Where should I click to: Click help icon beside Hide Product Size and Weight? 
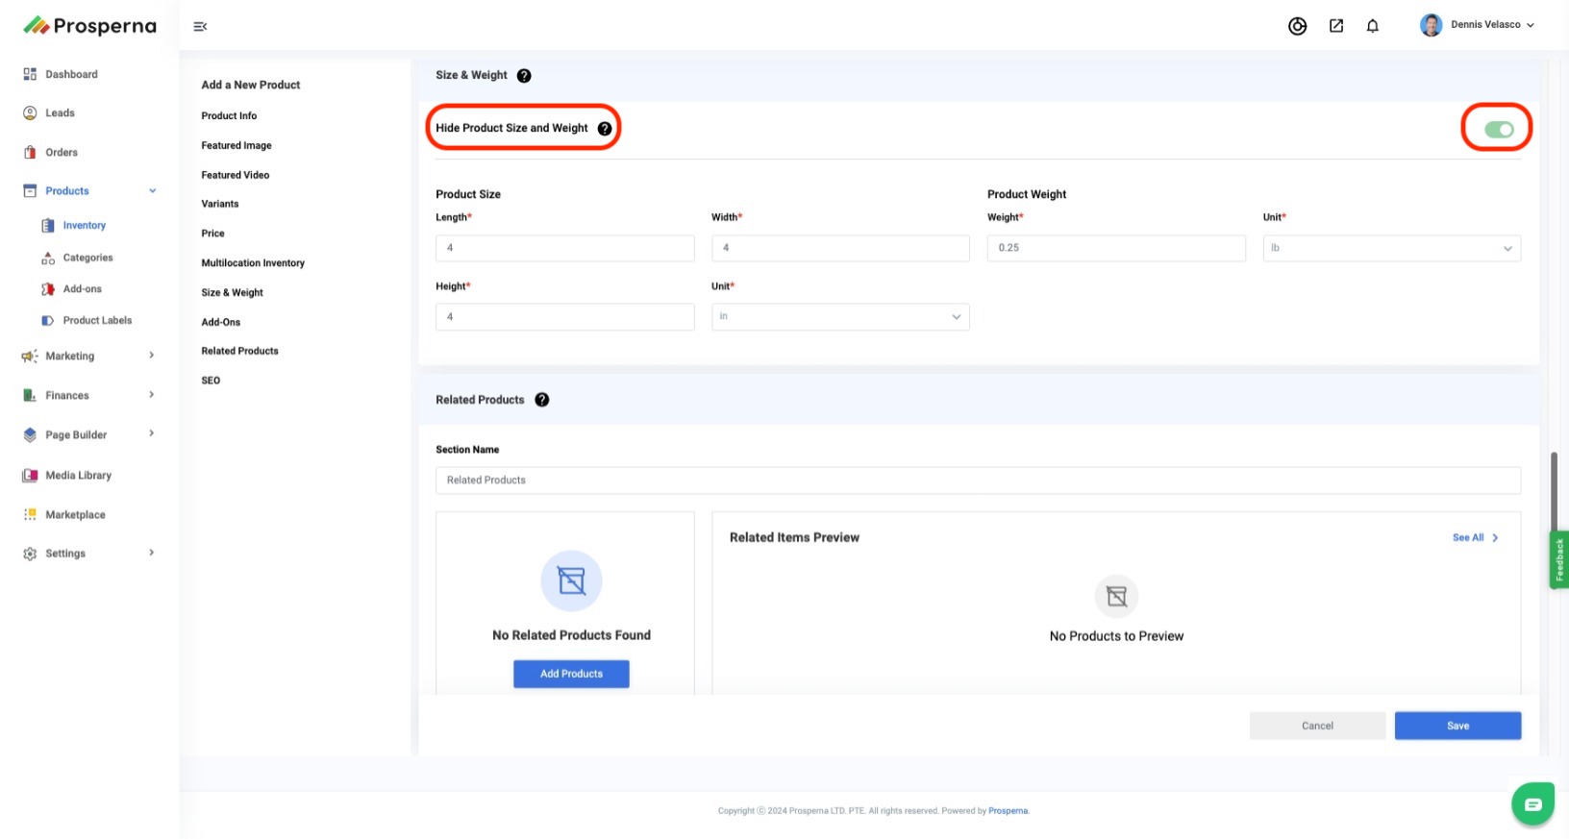(x=605, y=129)
